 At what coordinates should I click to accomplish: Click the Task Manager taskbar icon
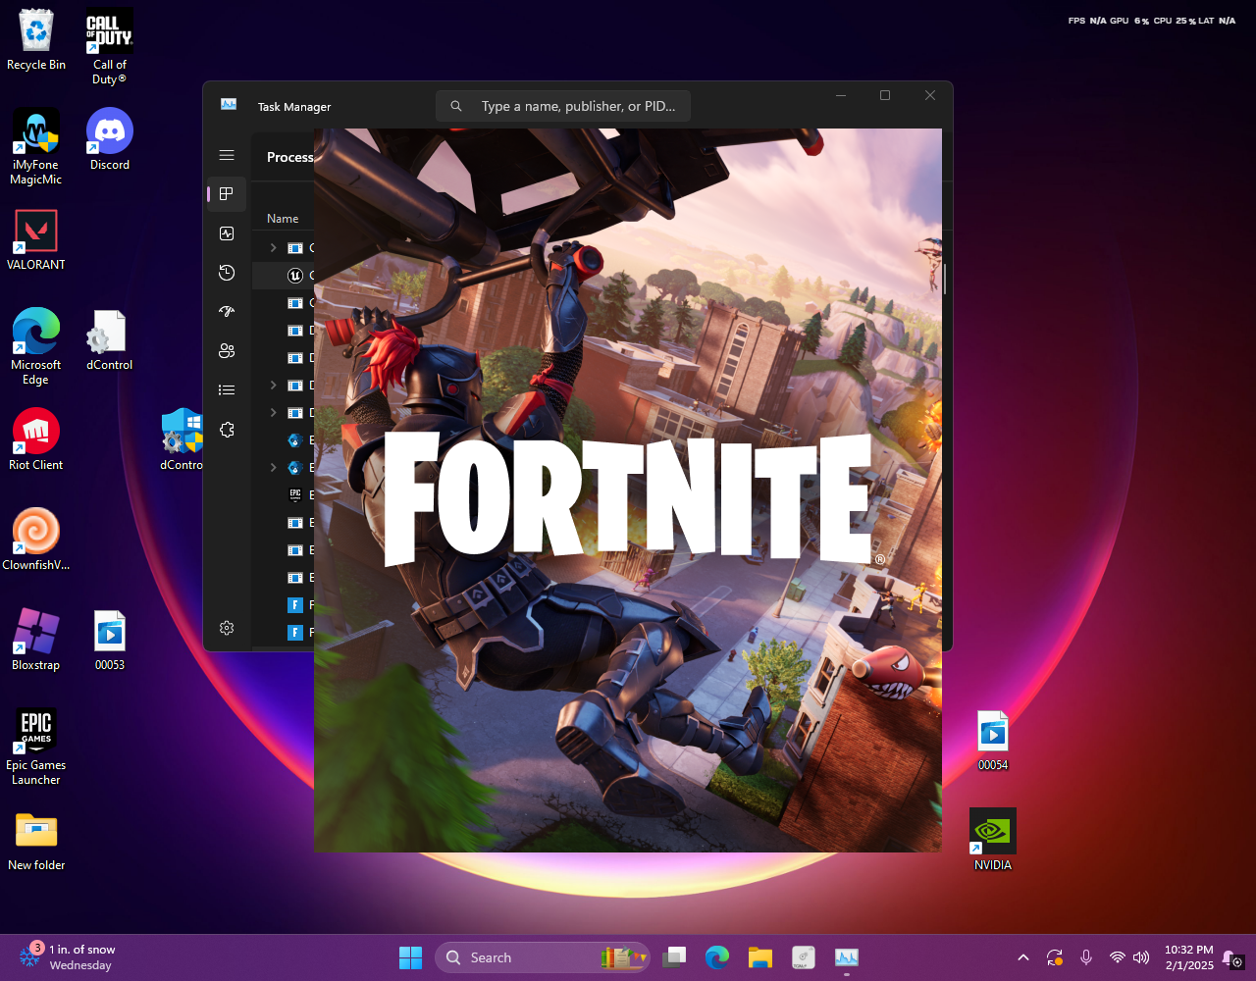pos(847,957)
